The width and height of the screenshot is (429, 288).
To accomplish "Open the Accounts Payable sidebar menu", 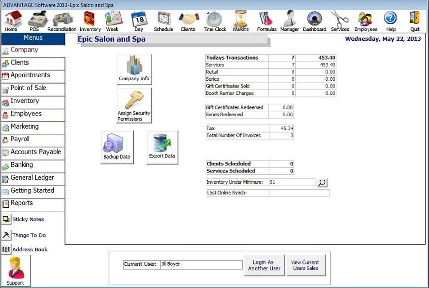I will coord(33,153).
